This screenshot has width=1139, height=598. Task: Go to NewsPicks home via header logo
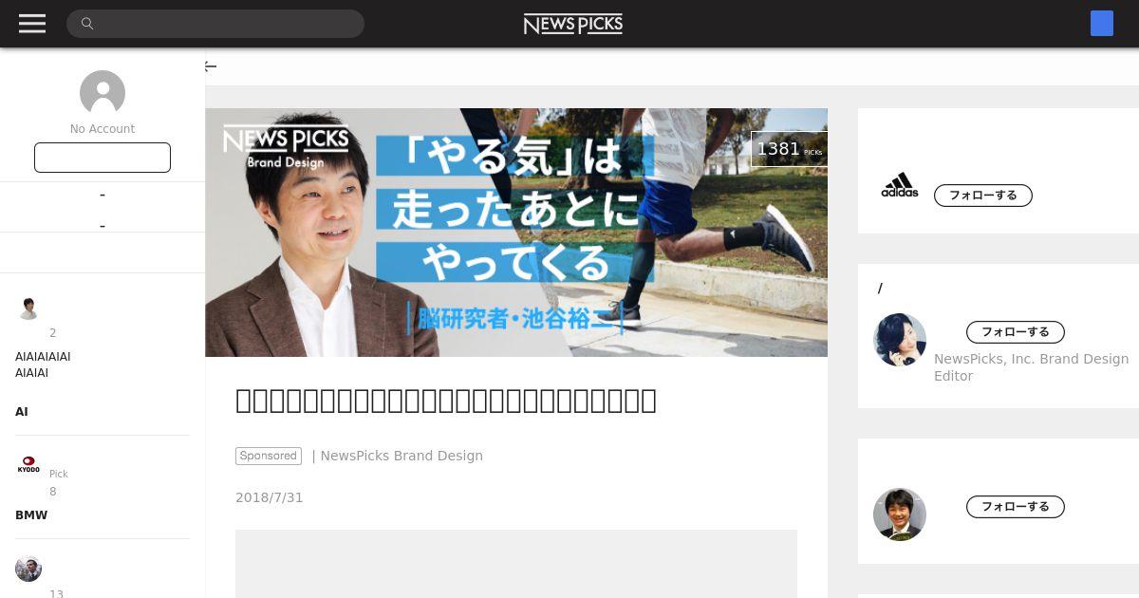coord(573,24)
